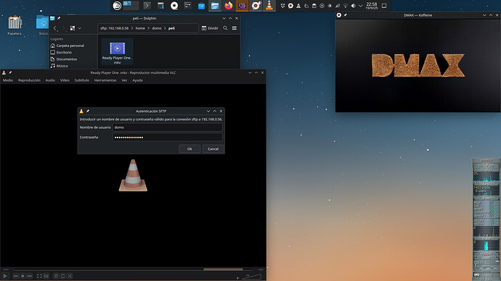Click previous track in VLC controls
The height and width of the screenshot is (281, 501).
click(16, 276)
